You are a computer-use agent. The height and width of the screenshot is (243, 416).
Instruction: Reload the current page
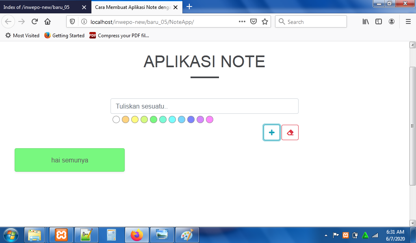coord(35,22)
